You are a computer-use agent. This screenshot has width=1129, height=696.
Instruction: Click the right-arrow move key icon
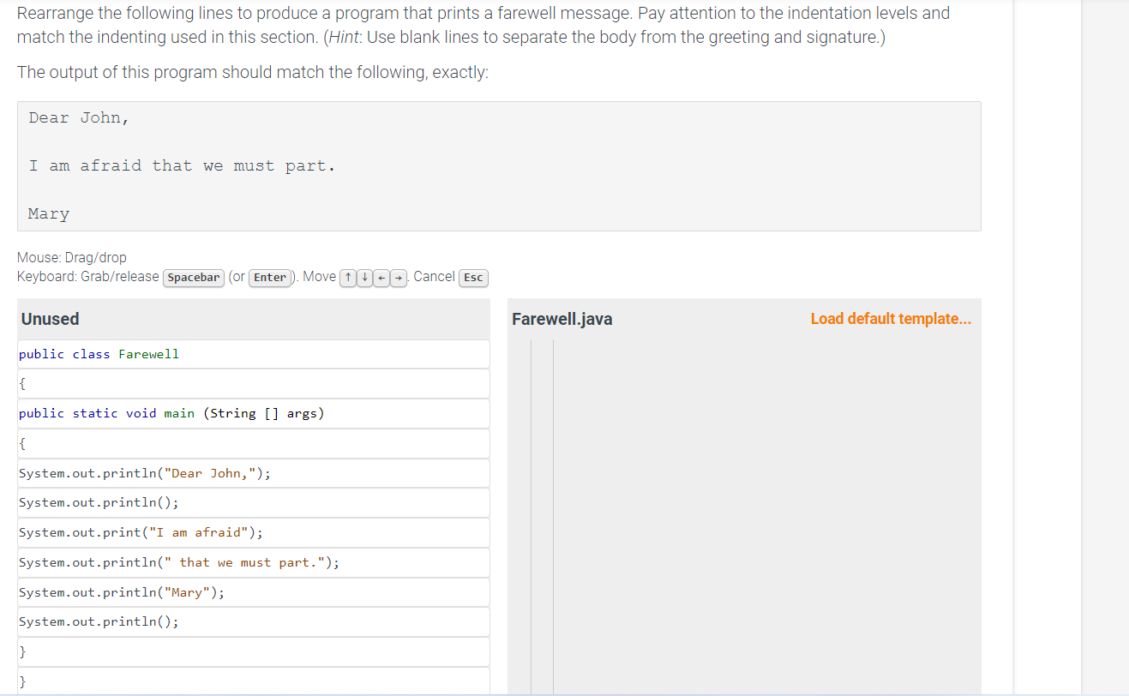pos(397,278)
